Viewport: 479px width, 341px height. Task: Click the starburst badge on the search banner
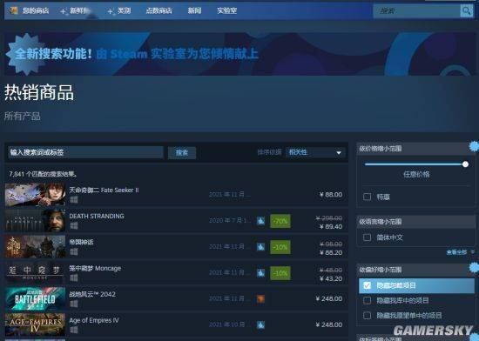(x=27, y=54)
